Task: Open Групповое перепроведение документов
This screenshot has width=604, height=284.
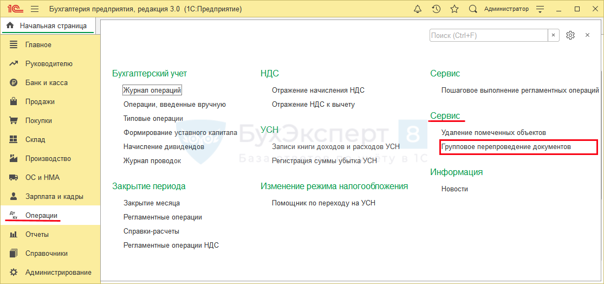Action: tap(506, 147)
